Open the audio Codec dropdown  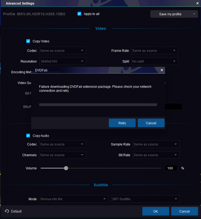click(x=63, y=144)
